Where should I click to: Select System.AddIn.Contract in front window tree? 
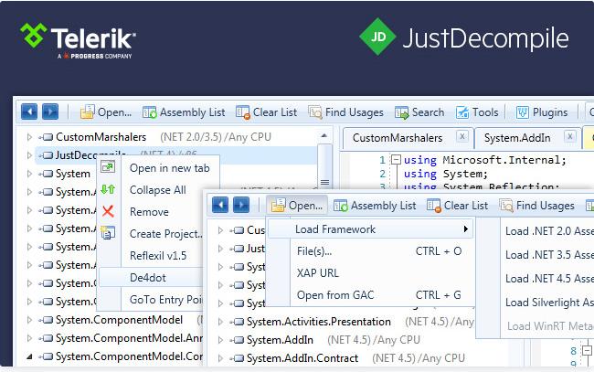(x=302, y=358)
